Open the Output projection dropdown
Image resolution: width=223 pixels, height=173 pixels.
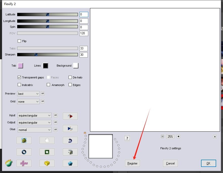[x=35, y=122]
